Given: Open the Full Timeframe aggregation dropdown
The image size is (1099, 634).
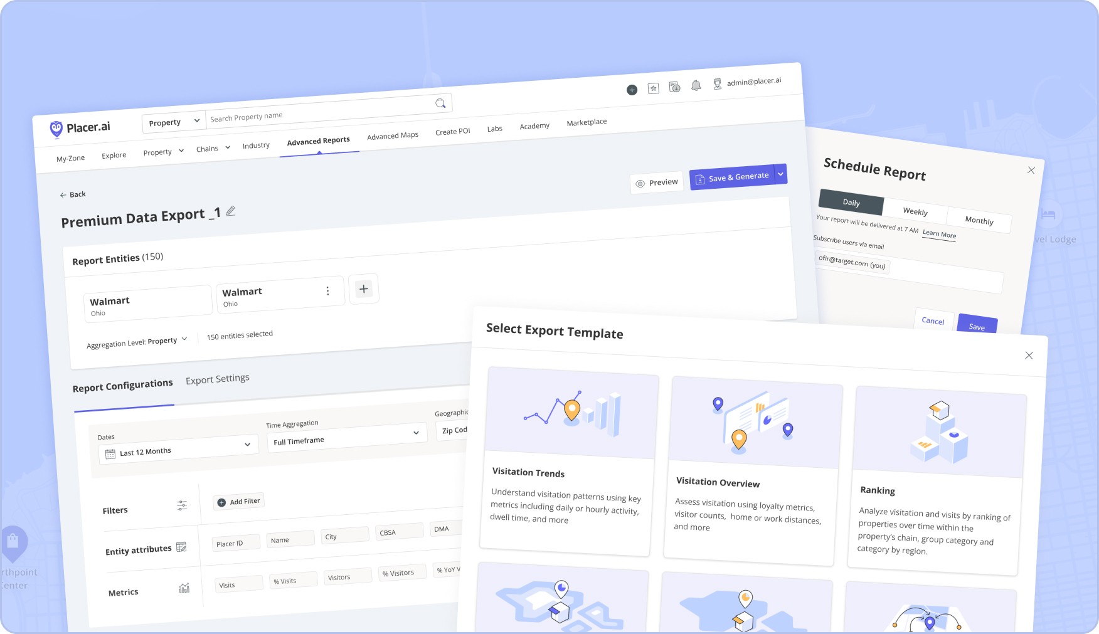Looking at the screenshot, I should tap(346, 437).
